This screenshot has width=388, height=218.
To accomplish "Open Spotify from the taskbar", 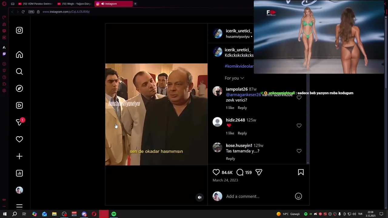I will click(114, 214).
